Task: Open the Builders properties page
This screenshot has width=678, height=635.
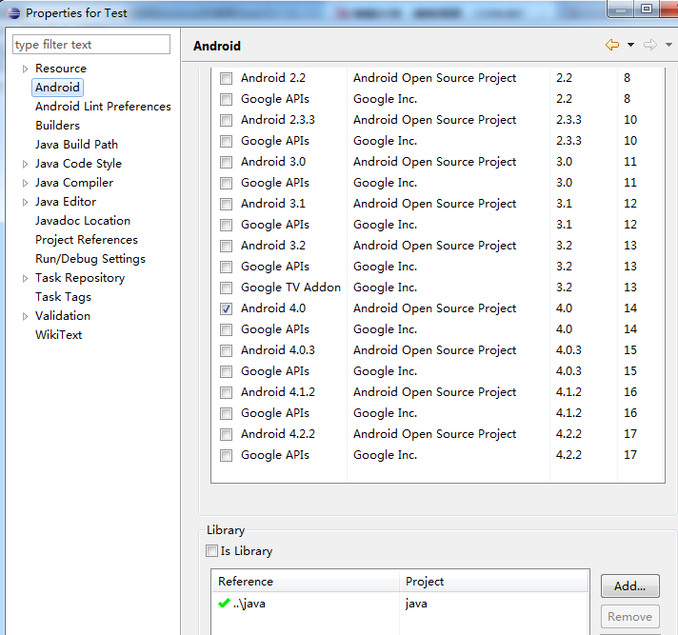Action: 57,126
